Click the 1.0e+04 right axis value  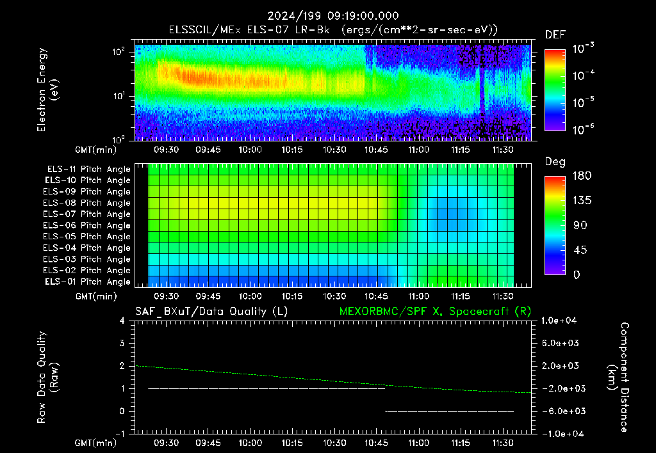tap(559, 321)
